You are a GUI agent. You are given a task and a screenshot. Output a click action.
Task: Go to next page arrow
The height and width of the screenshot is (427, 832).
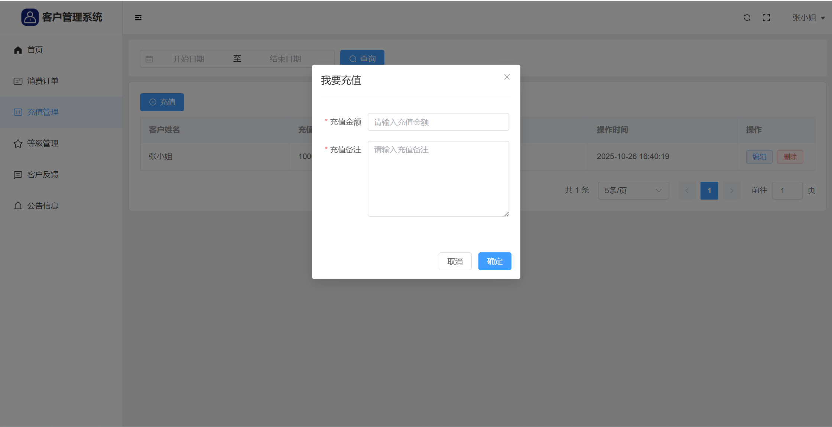tap(732, 191)
